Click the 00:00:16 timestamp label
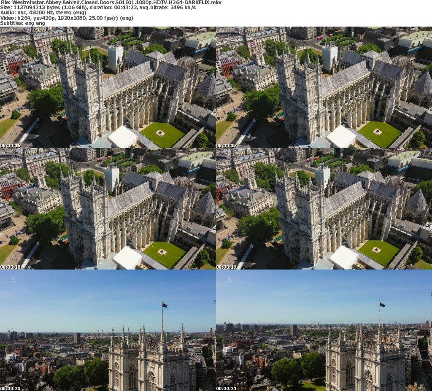This screenshot has width=432, height=391. (11, 146)
